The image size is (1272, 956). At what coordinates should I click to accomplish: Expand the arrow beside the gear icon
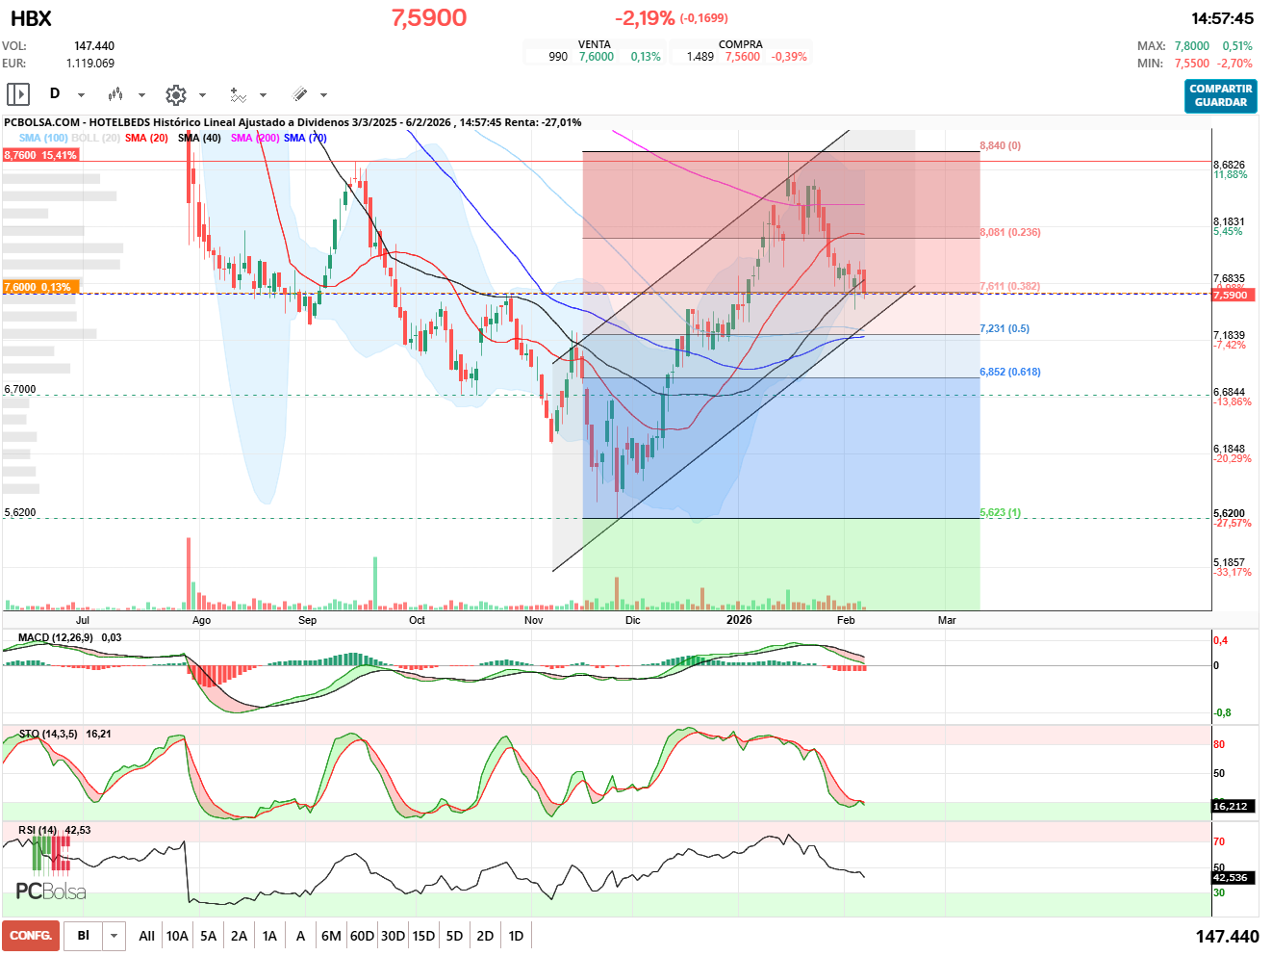(x=202, y=95)
